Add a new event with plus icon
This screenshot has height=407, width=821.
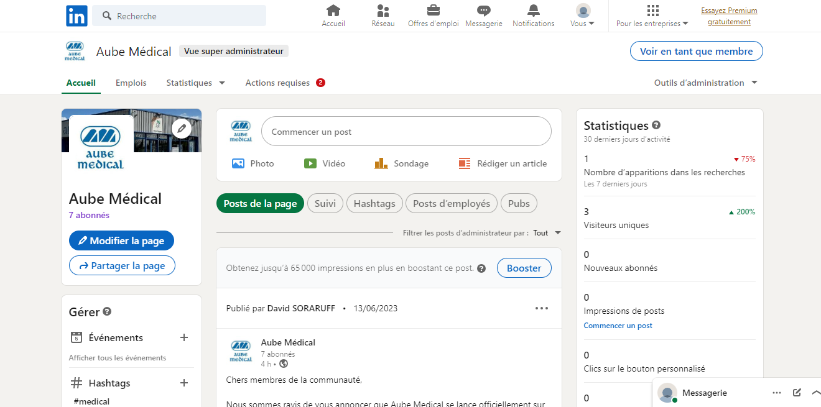pyautogui.click(x=184, y=337)
